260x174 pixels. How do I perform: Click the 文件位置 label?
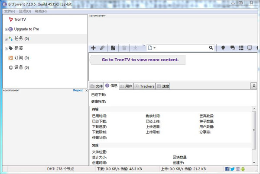coord(99,152)
